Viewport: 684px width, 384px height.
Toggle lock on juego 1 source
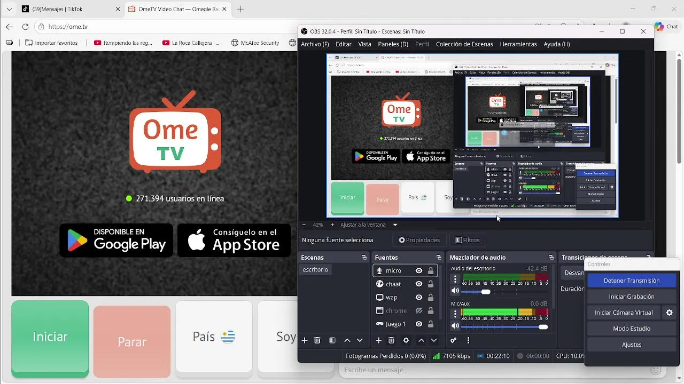tap(431, 324)
